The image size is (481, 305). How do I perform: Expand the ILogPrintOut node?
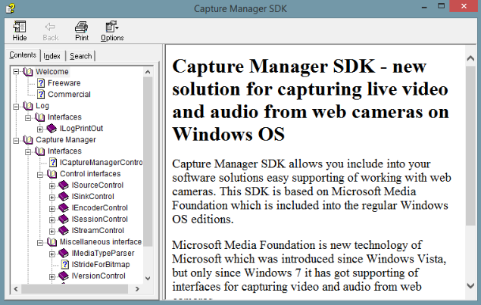(x=40, y=129)
